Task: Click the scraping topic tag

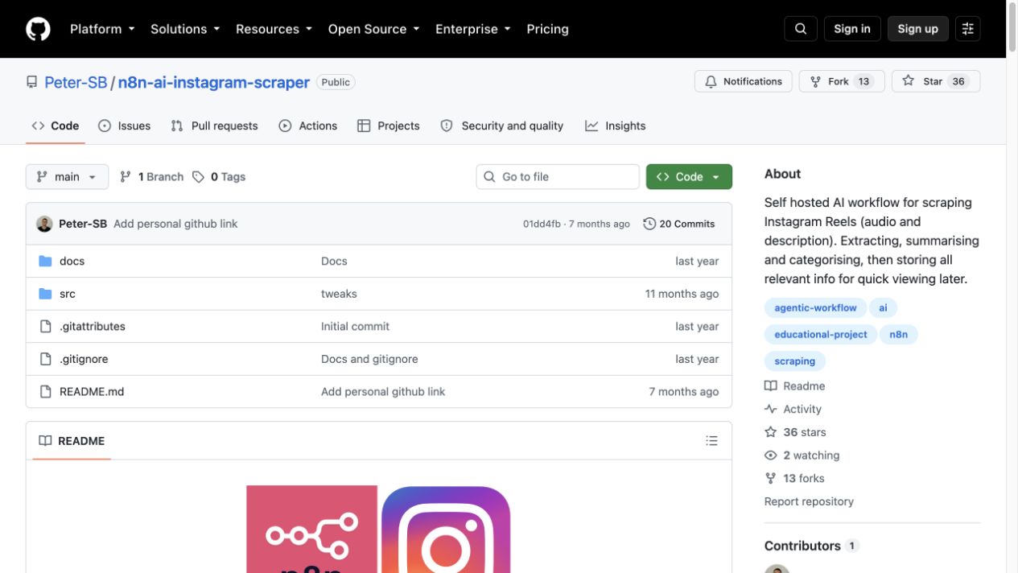Action: pos(795,361)
